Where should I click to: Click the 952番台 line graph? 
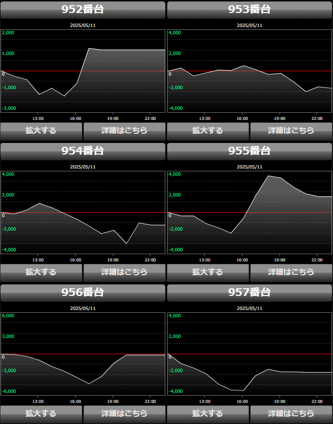[83, 71]
